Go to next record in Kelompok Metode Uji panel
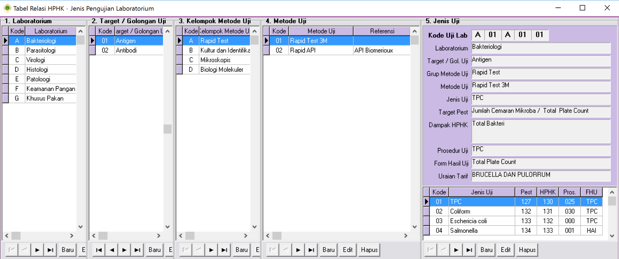 pyautogui.click(x=211, y=250)
